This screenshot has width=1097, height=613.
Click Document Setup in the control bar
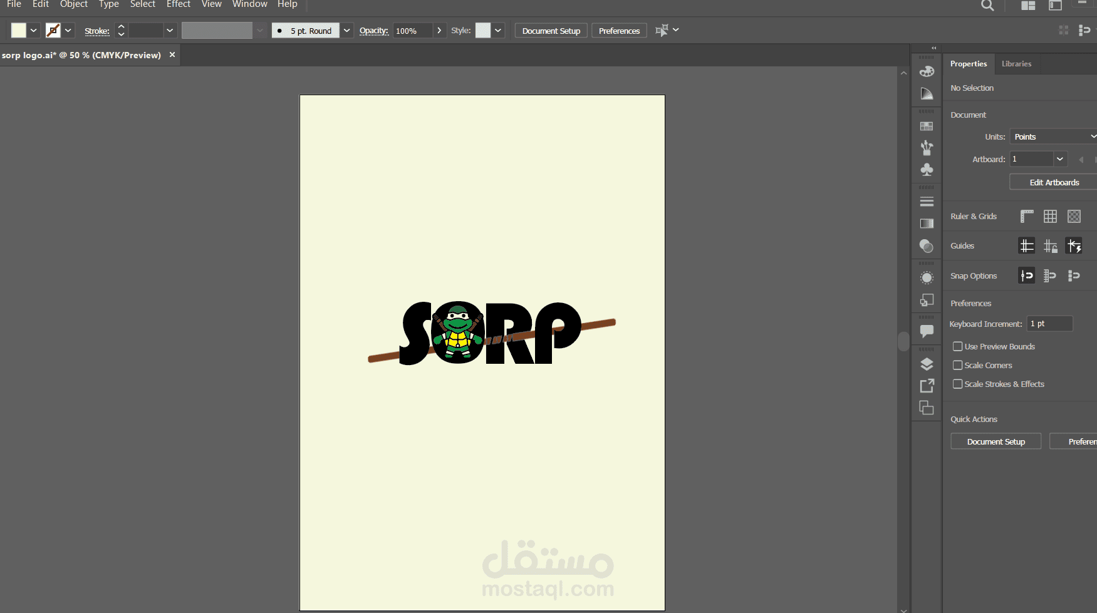pyautogui.click(x=551, y=31)
